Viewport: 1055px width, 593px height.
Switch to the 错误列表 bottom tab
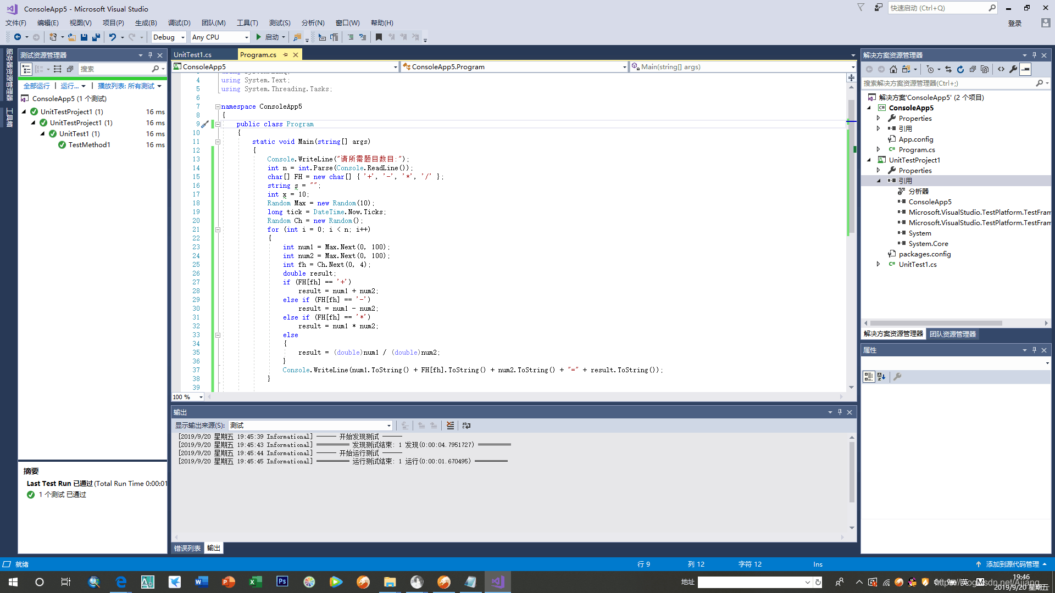187,548
